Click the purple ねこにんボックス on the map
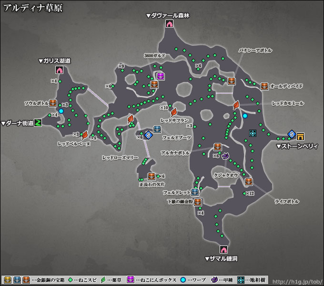The height and width of the screenshot is (286, 324). [161, 76]
